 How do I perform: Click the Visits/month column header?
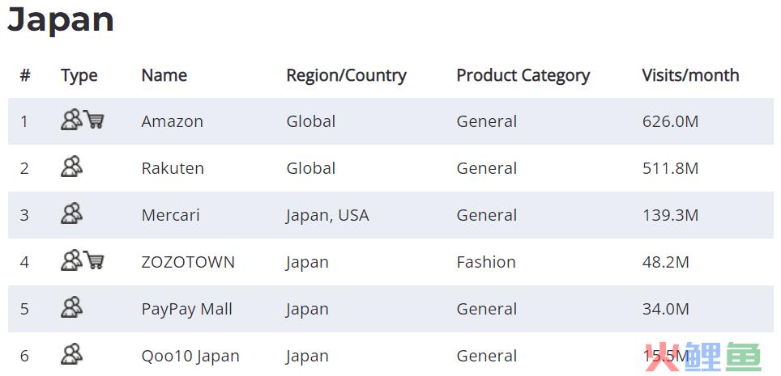690,75
